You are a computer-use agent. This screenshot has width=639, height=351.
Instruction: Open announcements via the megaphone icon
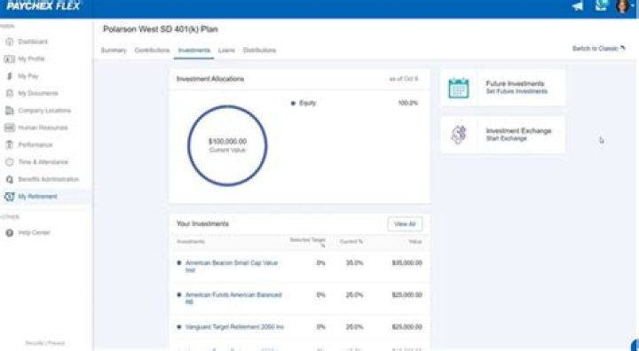[577, 6]
